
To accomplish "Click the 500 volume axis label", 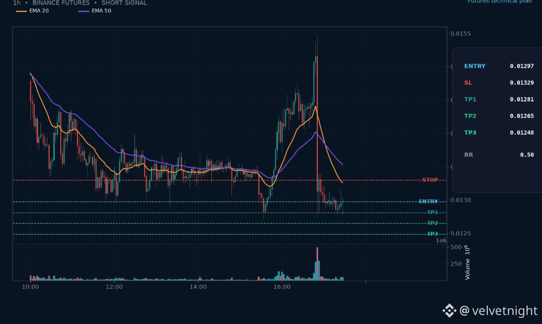I will 456,247.
